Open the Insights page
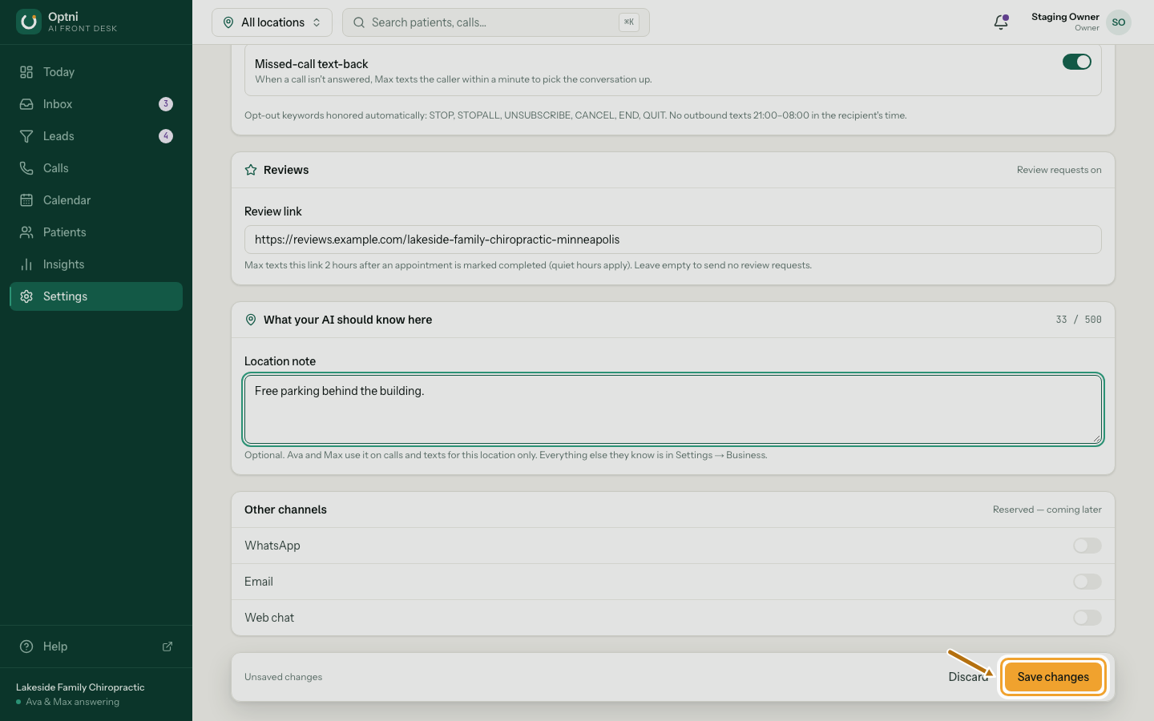This screenshot has width=1154, height=721. [96, 264]
